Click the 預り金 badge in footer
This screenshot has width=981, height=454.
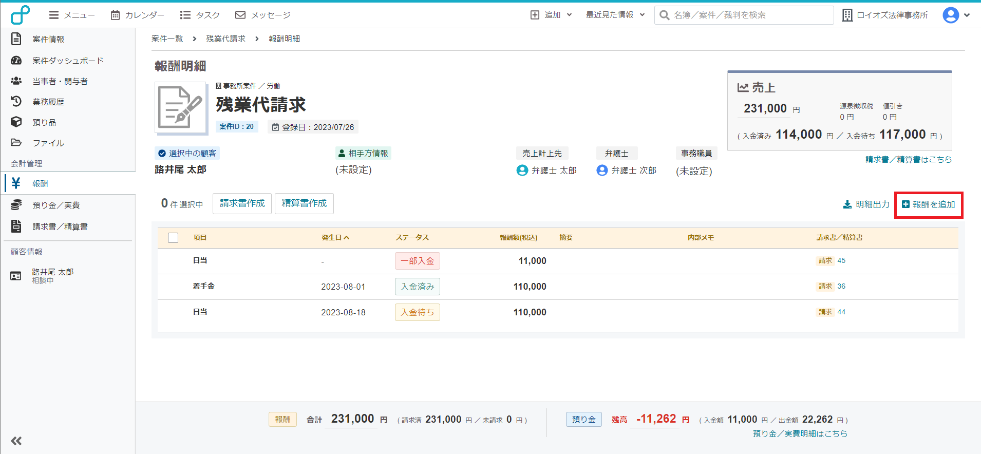point(583,419)
